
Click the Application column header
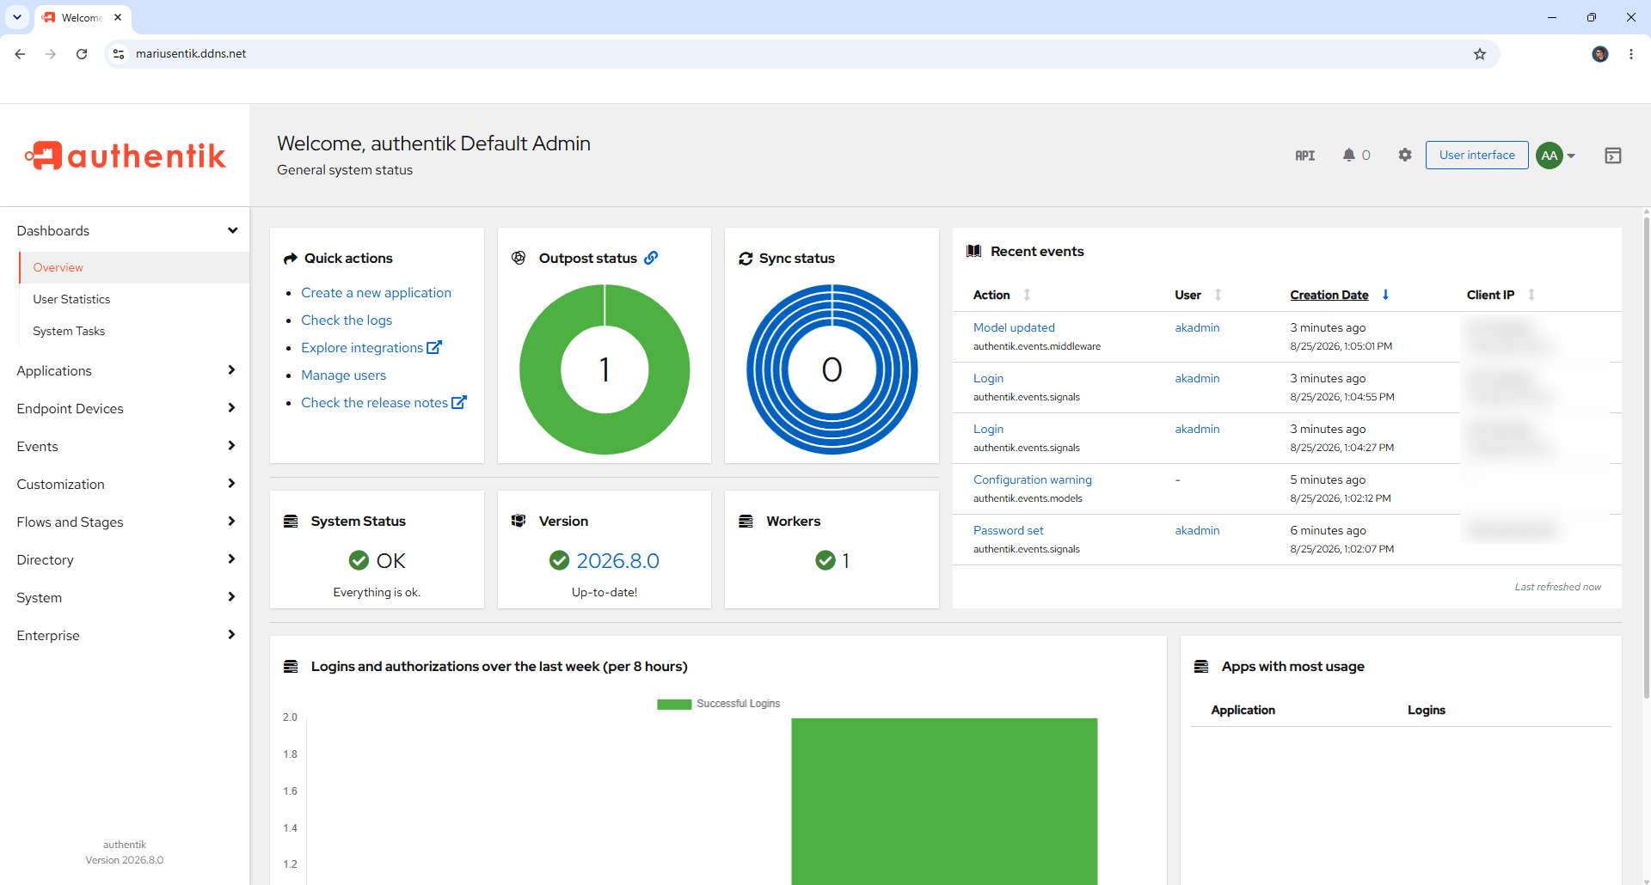click(x=1243, y=710)
